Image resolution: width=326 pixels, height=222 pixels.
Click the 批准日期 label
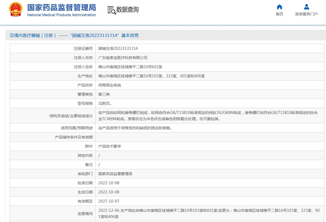click(85, 183)
